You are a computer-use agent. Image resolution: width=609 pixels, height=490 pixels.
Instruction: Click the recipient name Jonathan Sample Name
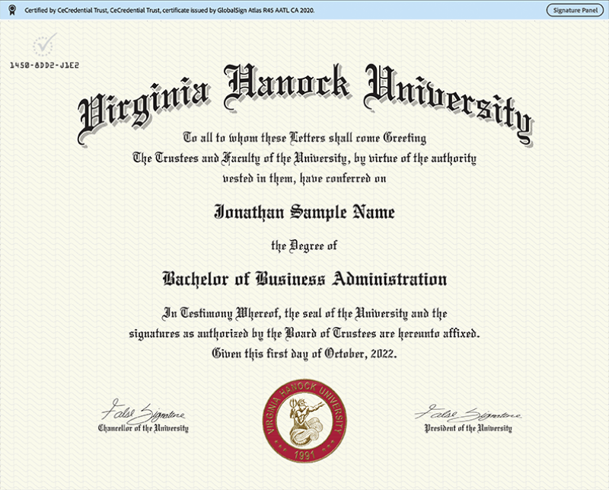point(304,213)
